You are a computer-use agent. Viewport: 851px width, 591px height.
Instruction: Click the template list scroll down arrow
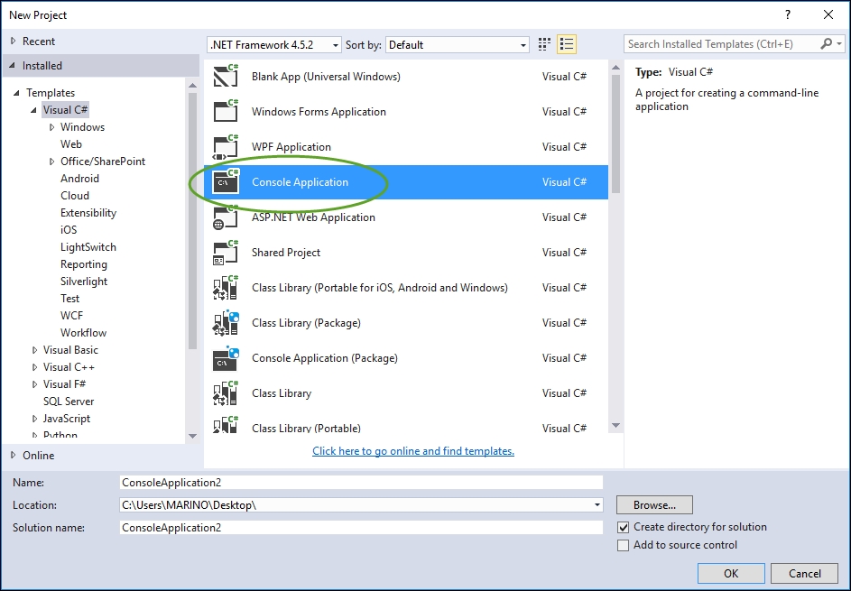pyautogui.click(x=615, y=426)
